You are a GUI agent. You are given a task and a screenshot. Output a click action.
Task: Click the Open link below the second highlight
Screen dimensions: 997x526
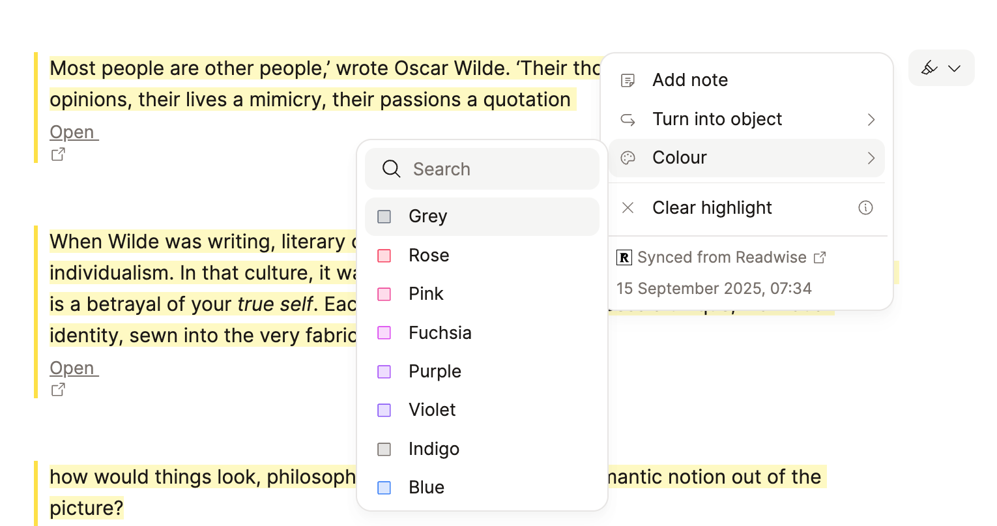(x=72, y=368)
